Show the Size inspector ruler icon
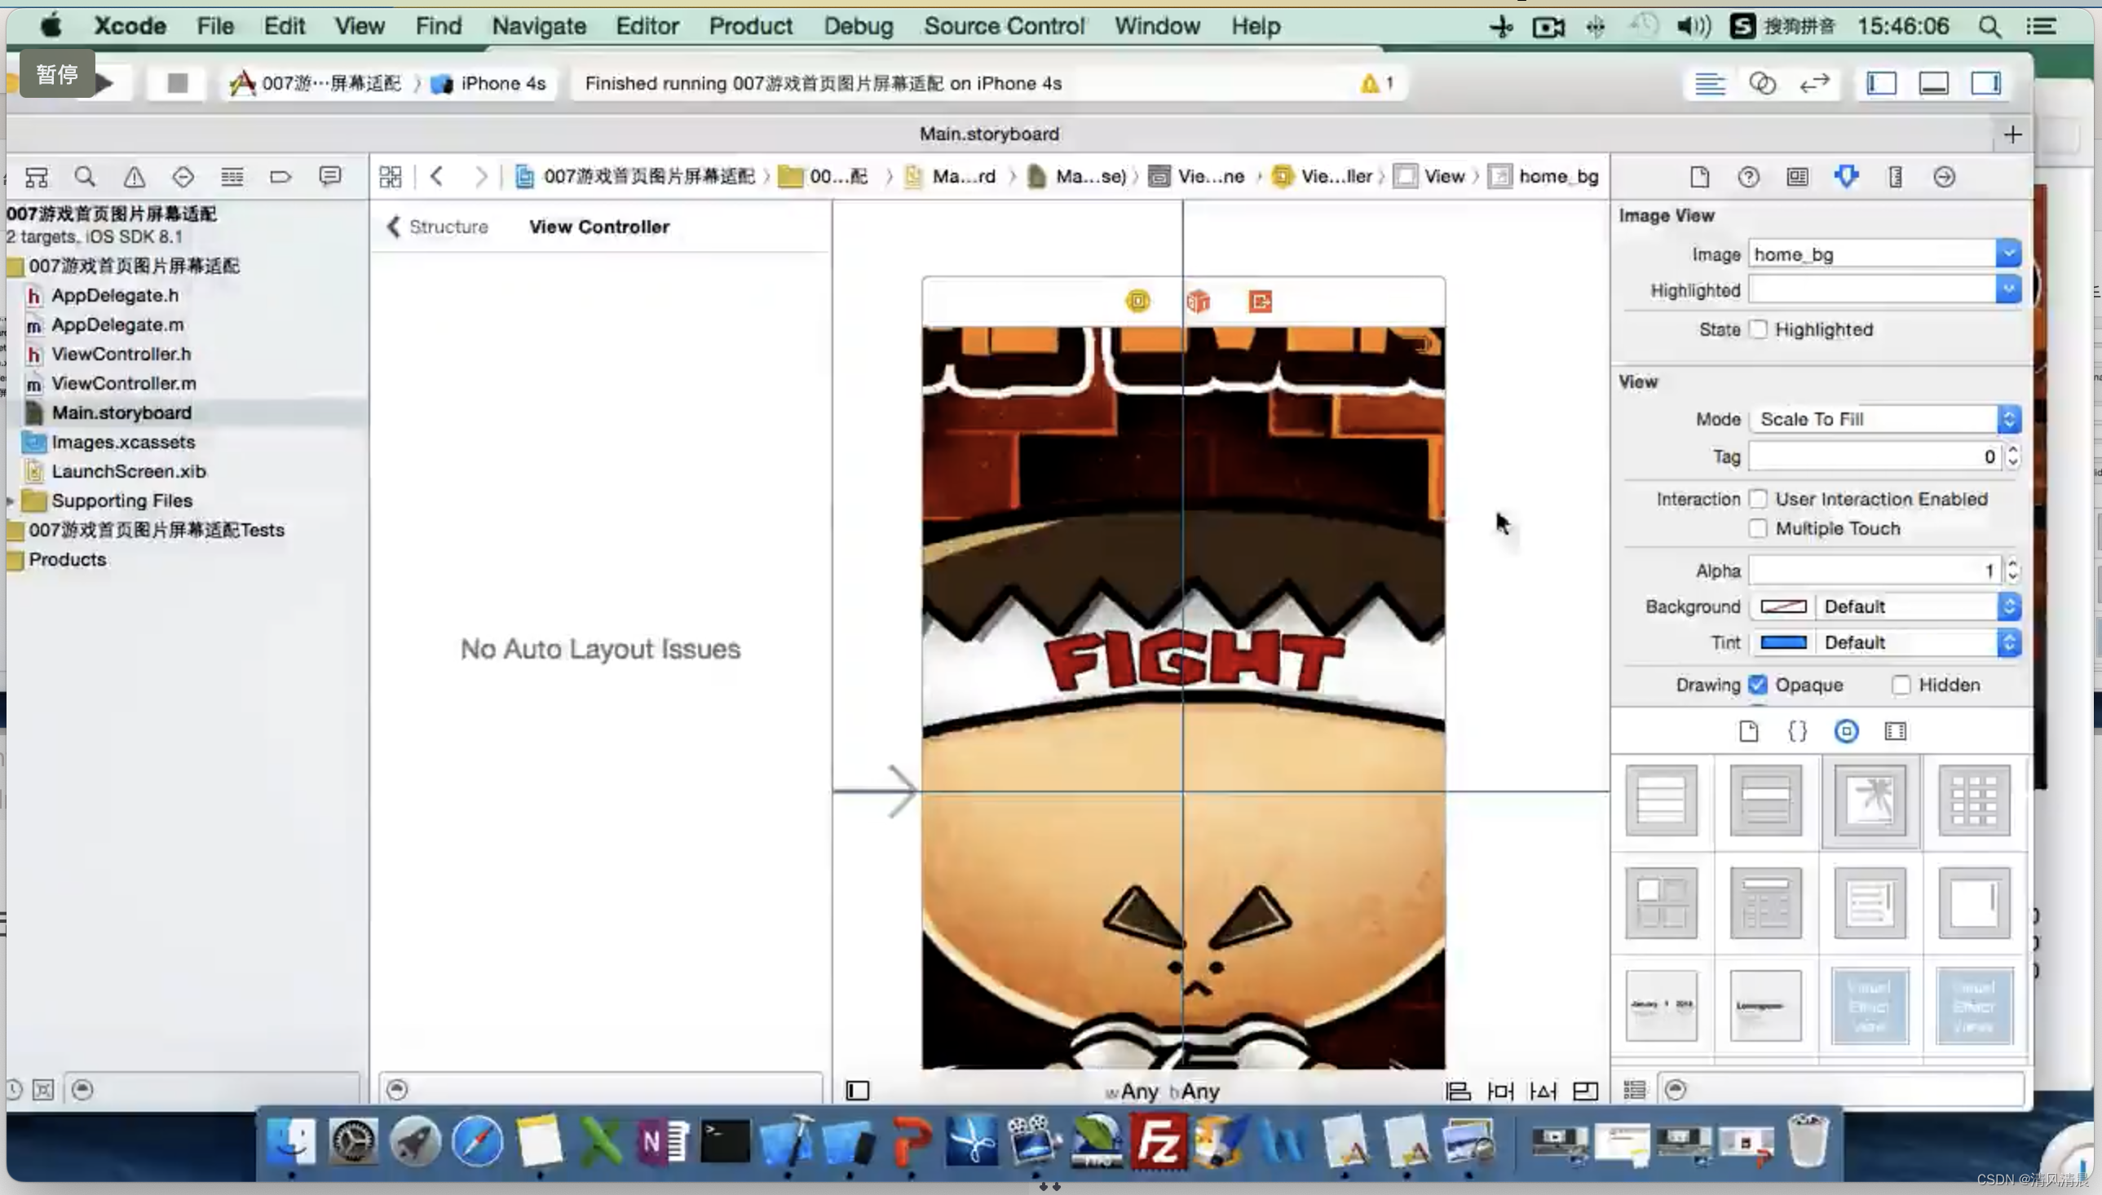The height and width of the screenshot is (1195, 2102). pos(1895,176)
